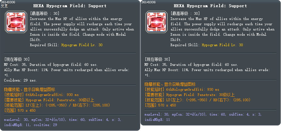Open the Hypogram Field Lv. 30 link in the right tooltip
Viewport: 281px width, 131px height.
[222, 45]
